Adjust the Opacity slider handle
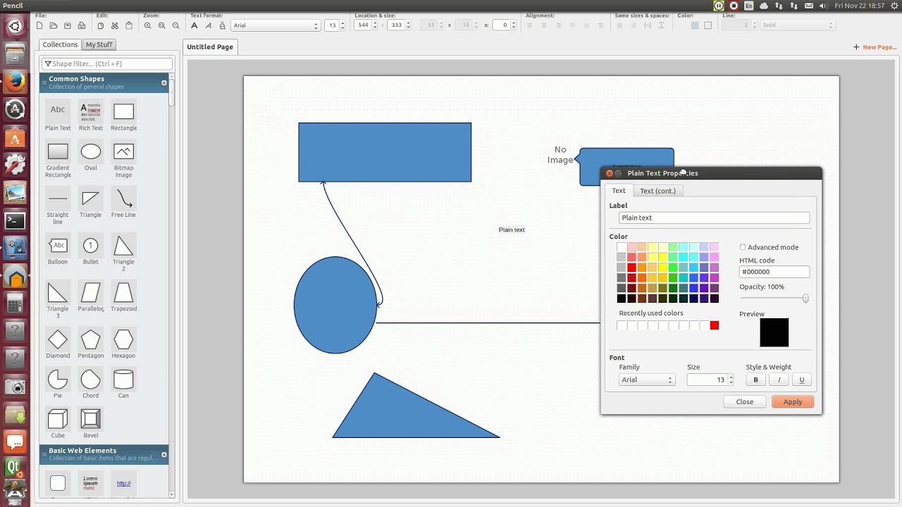The height and width of the screenshot is (507, 902). coord(805,299)
